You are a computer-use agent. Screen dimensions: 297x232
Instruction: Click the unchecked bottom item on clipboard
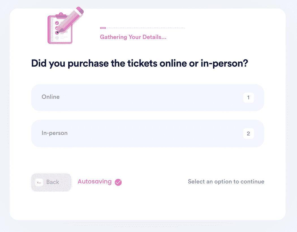[57, 38]
